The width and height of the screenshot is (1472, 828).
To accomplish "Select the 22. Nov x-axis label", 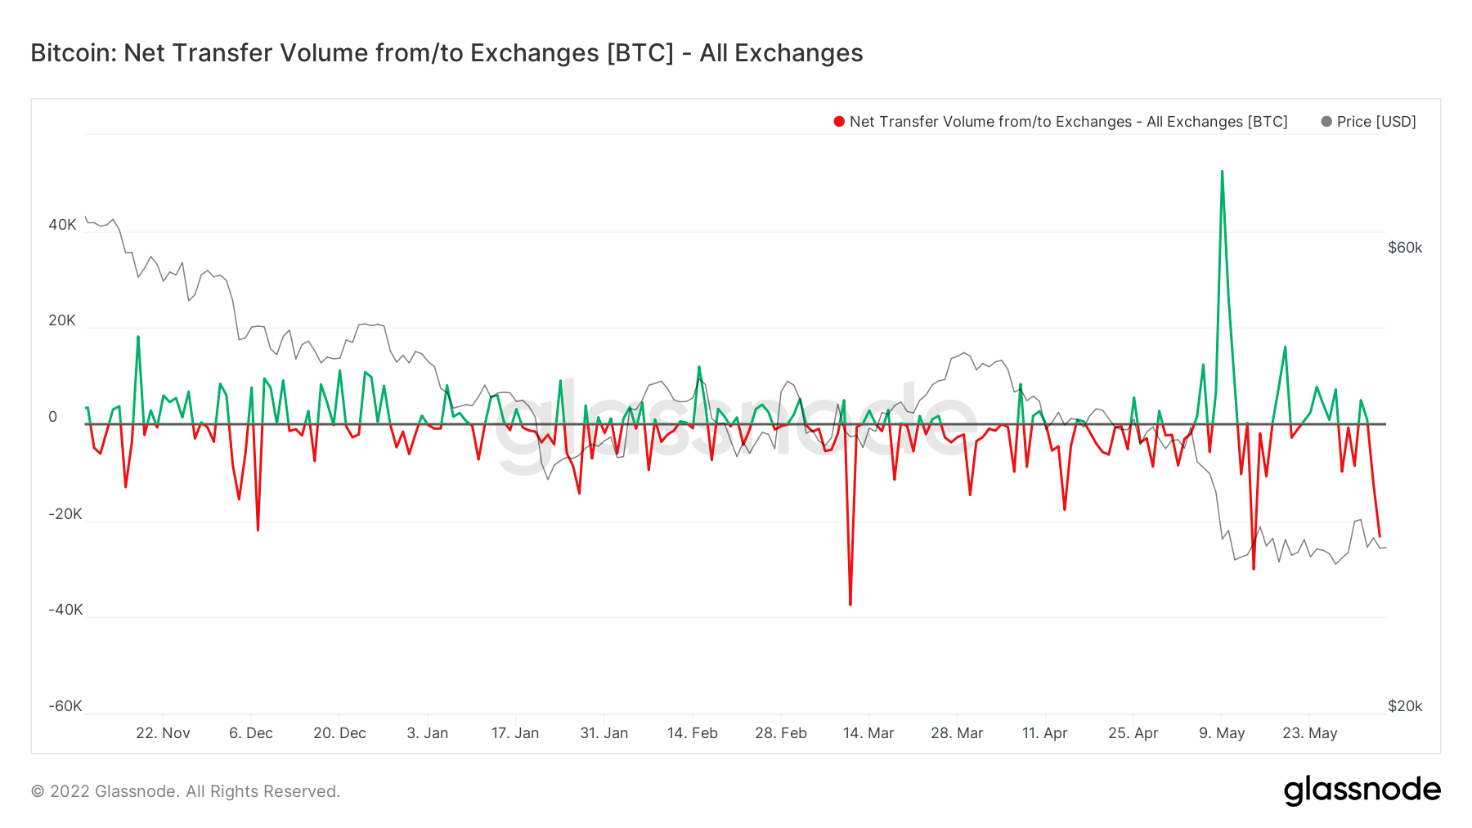I will pos(163,733).
